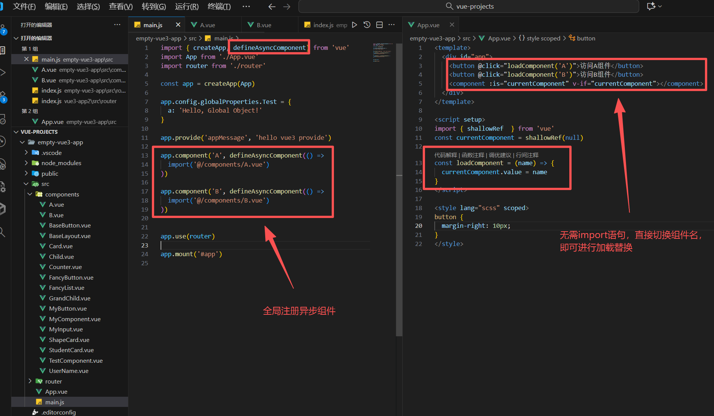714x416 pixels.
Task: Click the split editor layout icon
Action: (x=380, y=25)
